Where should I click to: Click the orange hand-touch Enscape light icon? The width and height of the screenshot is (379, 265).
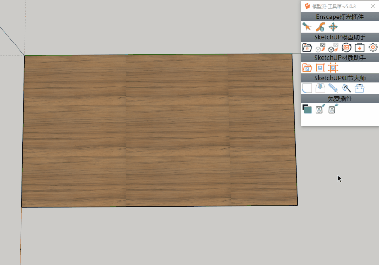point(320,27)
